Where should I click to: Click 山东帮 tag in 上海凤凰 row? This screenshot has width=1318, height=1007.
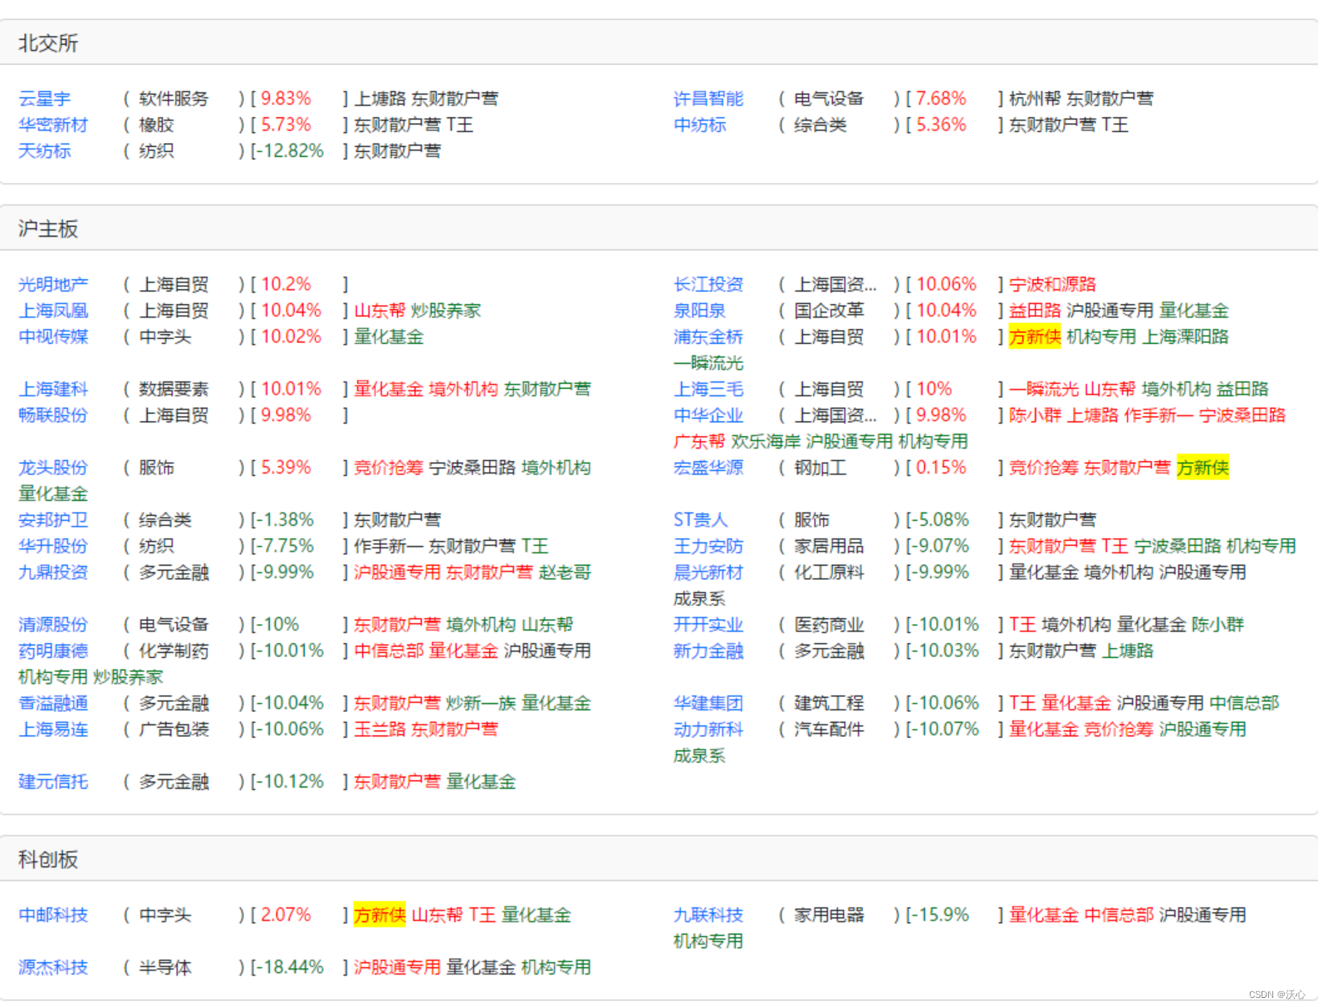click(x=380, y=311)
